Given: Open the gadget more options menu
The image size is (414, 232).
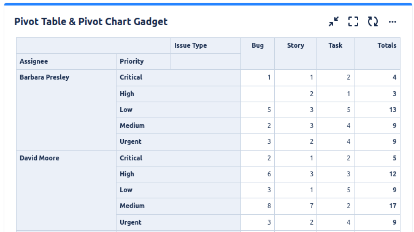Looking at the screenshot, I should coord(393,21).
